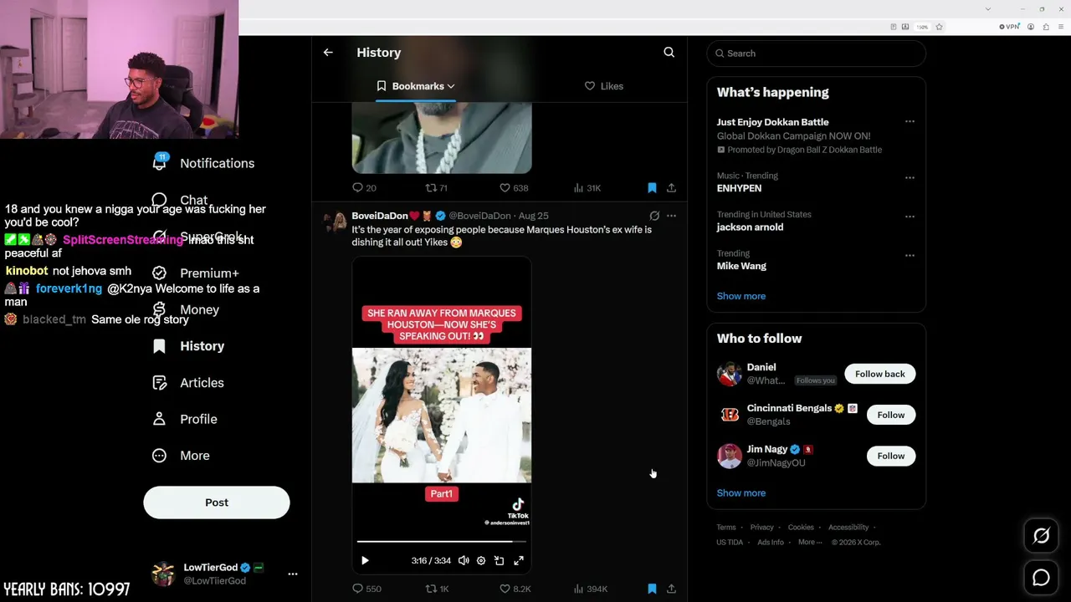Seek on the video progress bar
The image size is (1071, 602).
point(441,542)
